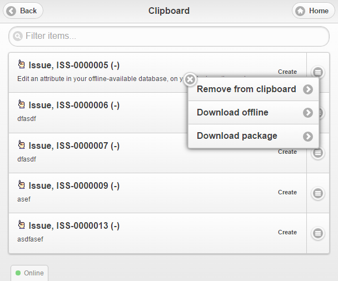Click the Filter items search field

[x=169, y=36]
